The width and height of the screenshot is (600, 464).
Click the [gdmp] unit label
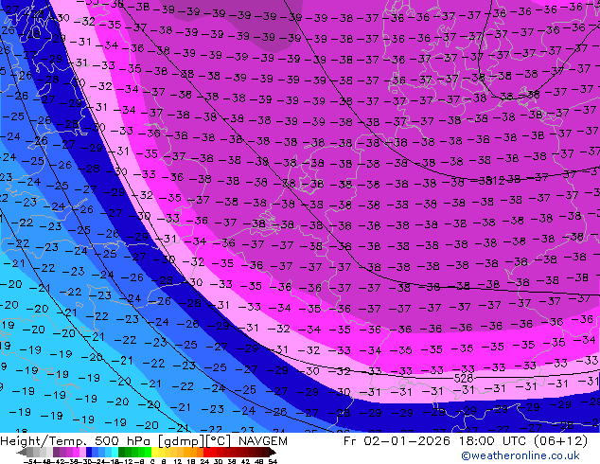coord(182,441)
